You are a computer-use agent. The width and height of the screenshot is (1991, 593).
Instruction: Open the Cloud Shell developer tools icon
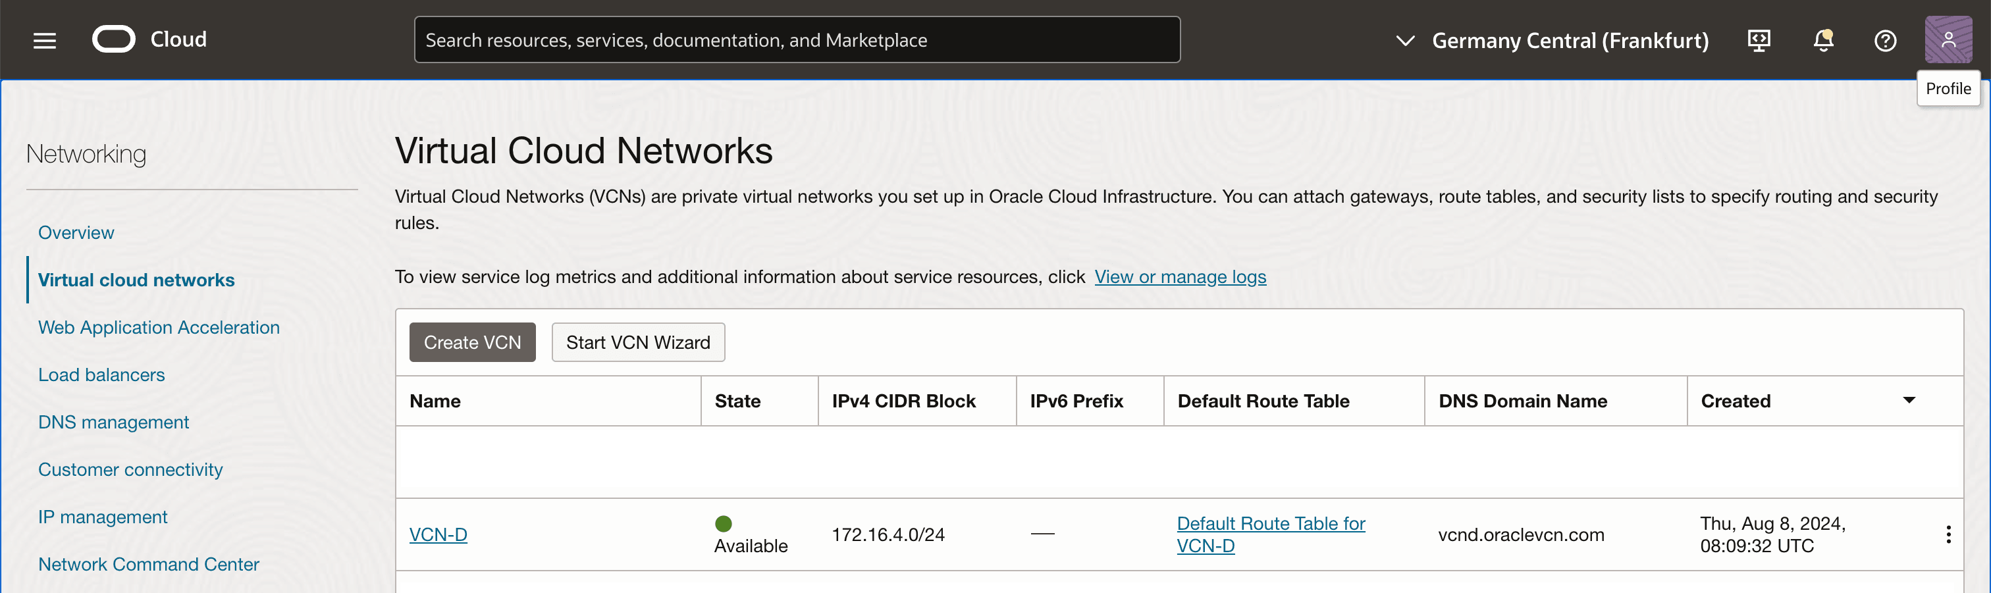[1759, 40]
